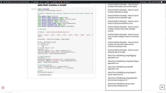166x93 pixels.
Task: Open link about counting items that meet multiple criteria
Action: (123, 29)
